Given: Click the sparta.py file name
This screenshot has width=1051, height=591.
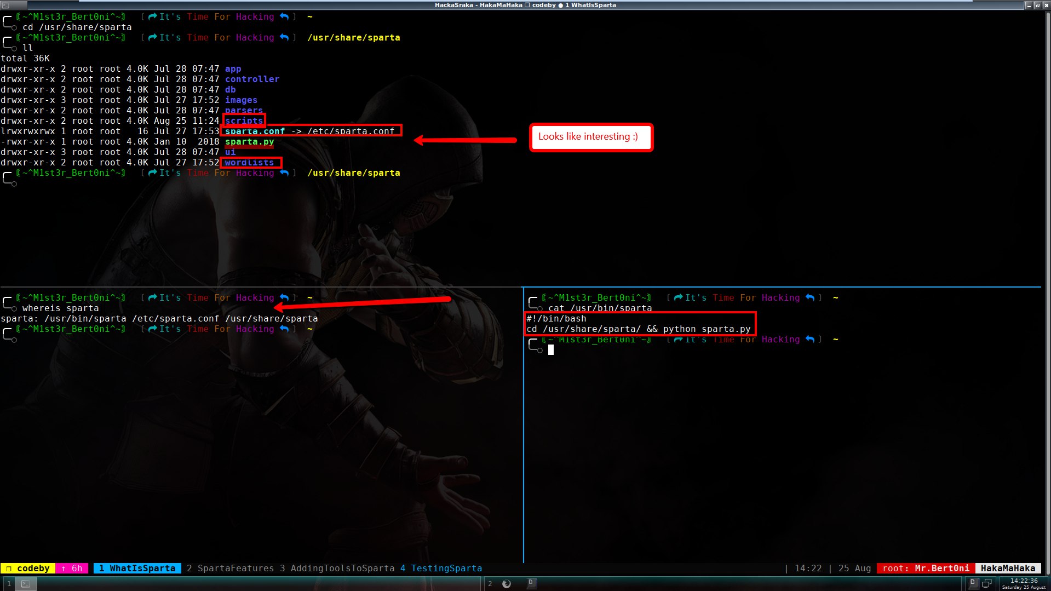Looking at the screenshot, I should click(249, 142).
